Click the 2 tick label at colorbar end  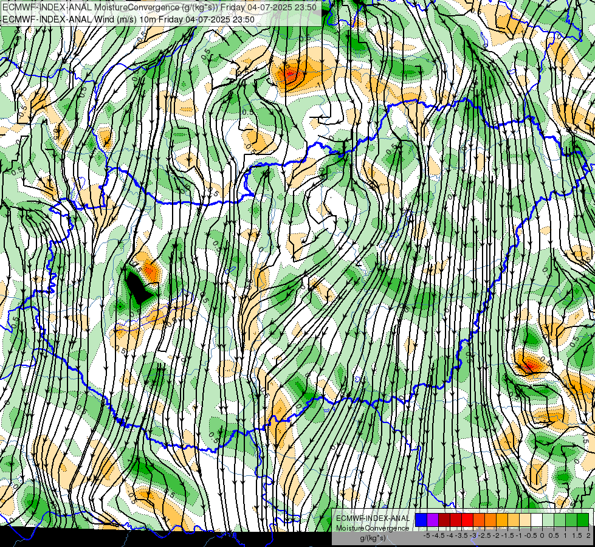[588, 535]
